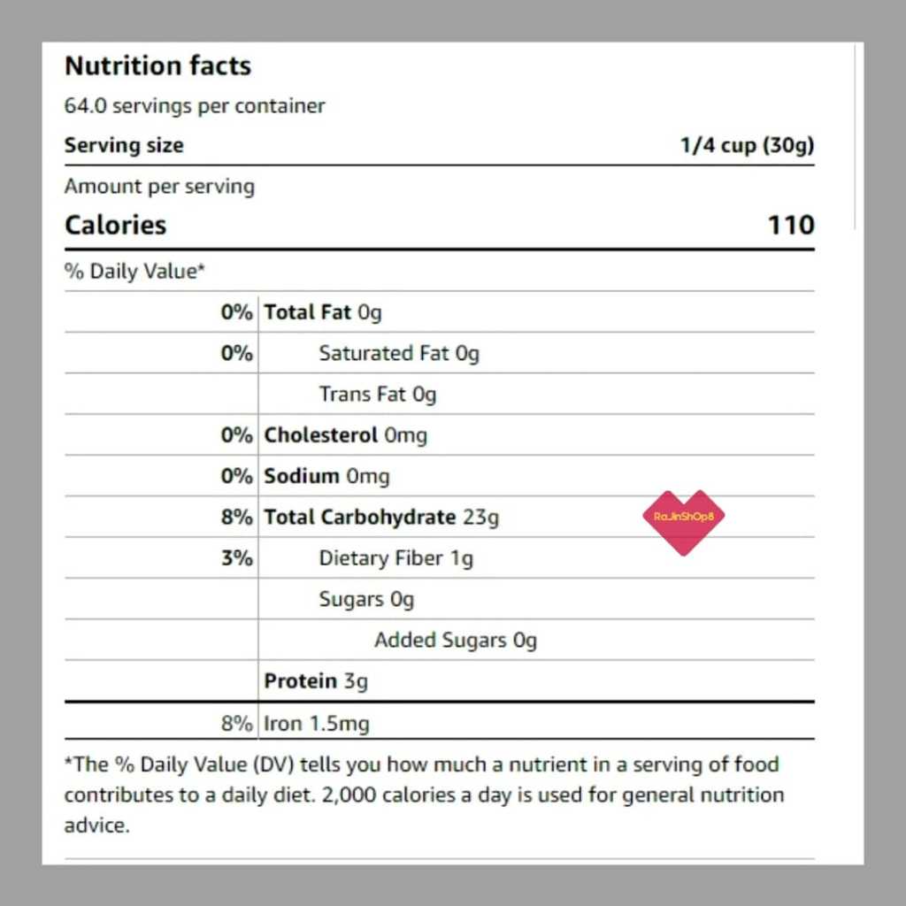Select the Saturated Fat 0g row
The width and height of the screenshot is (906, 906).
click(399, 353)
